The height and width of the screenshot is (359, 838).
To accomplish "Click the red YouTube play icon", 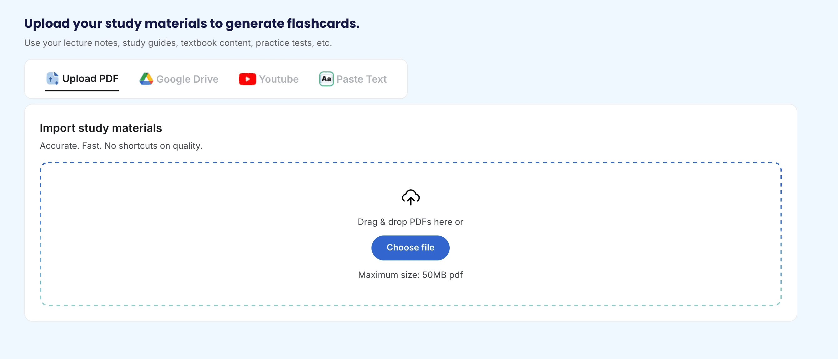I will point(247,79).
